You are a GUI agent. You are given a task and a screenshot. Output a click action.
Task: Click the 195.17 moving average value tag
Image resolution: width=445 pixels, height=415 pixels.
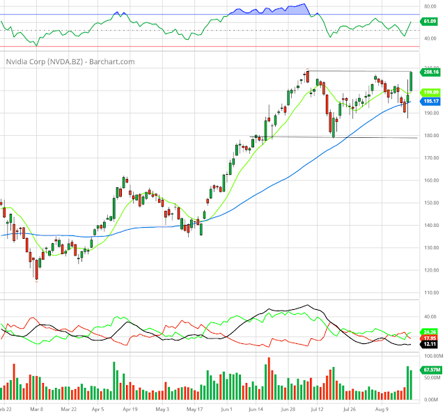click(430, 102)
